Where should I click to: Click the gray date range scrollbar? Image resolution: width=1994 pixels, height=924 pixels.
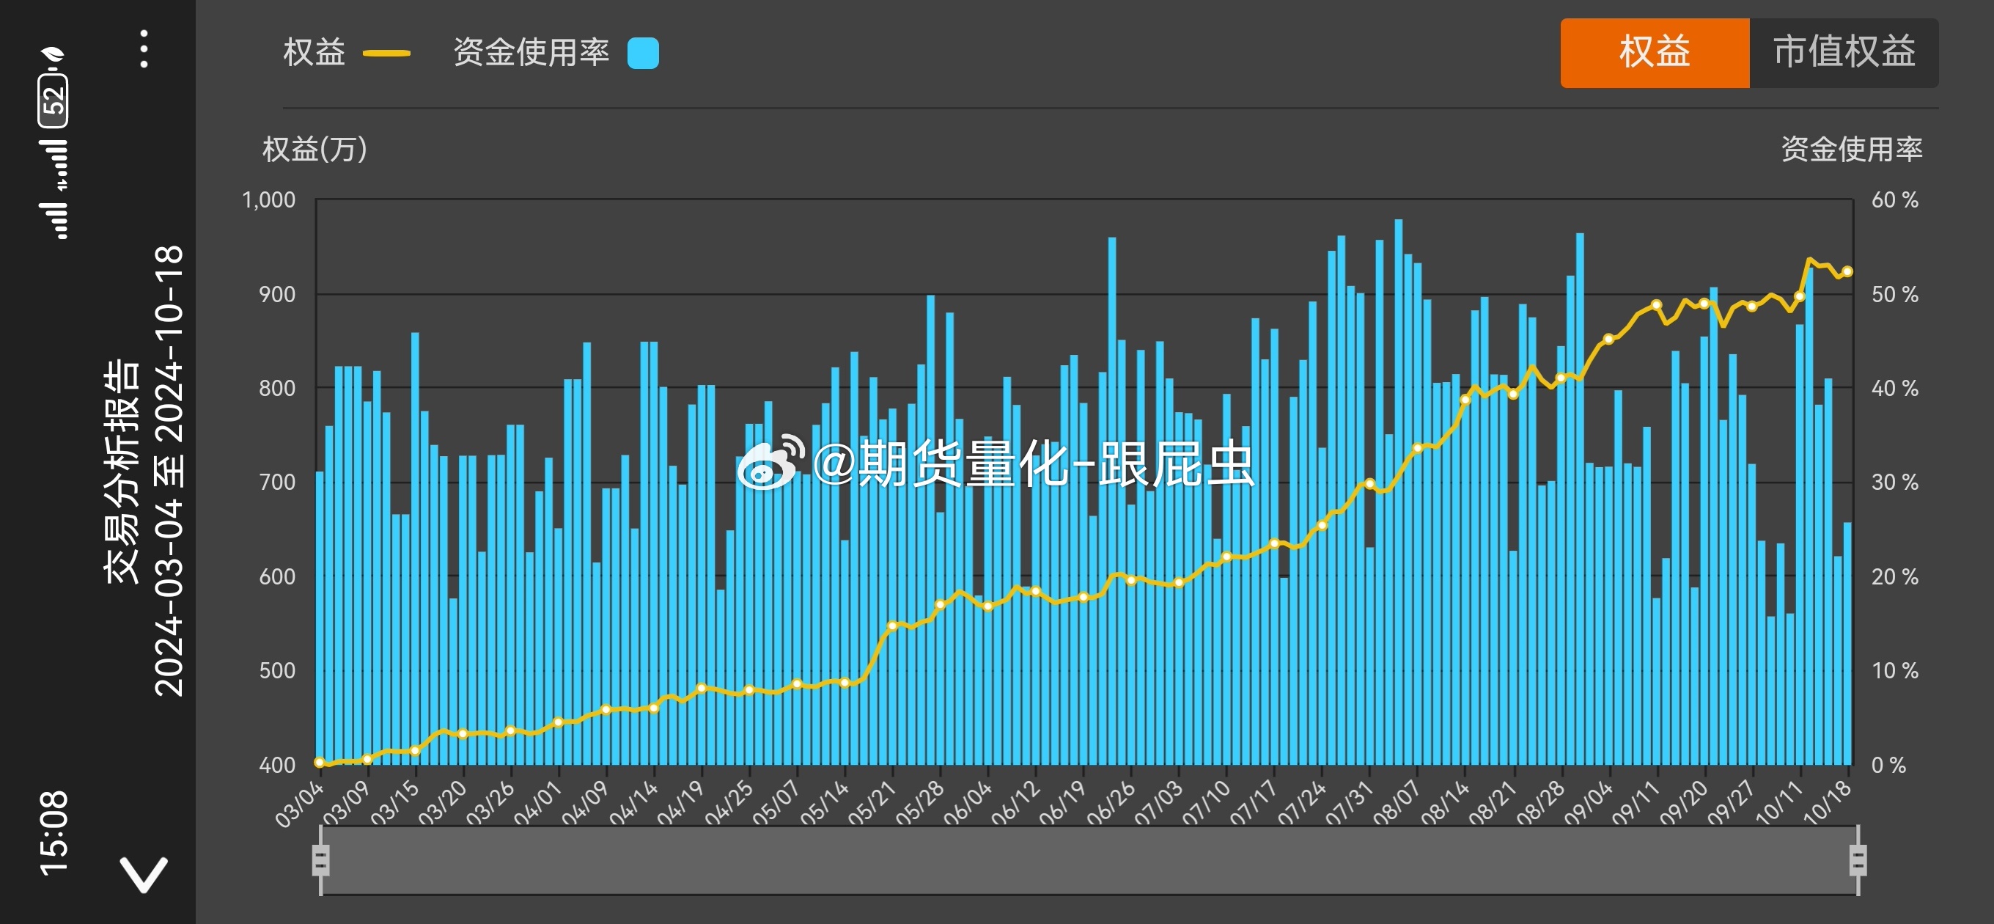pos(1089,860)
